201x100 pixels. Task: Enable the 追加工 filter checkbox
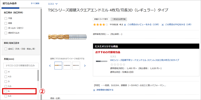click(6, 49)
